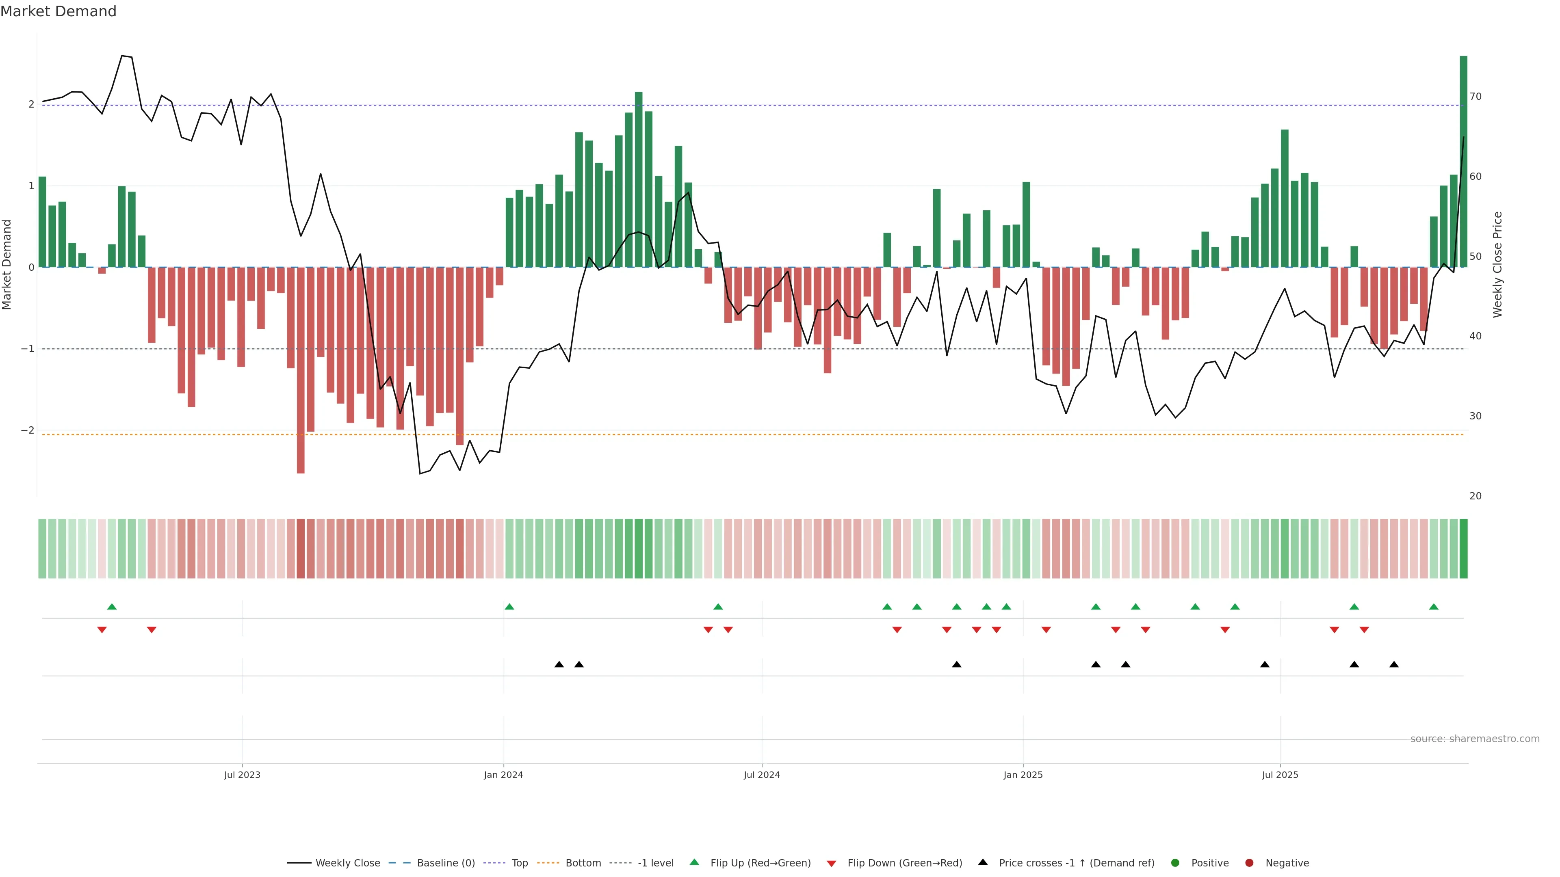The height and width of the screenshot is (877, 1560).
Task: Click the Positive green circle legend icon
Action: tap(1175, 863)
